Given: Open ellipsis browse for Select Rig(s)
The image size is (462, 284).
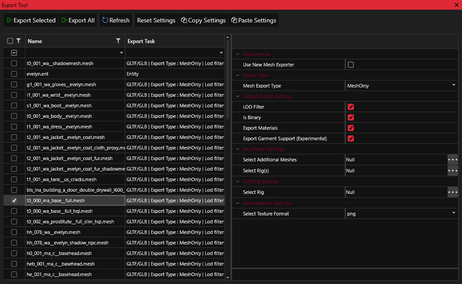Looking at the screenshot, I should (x=453, y=170).
